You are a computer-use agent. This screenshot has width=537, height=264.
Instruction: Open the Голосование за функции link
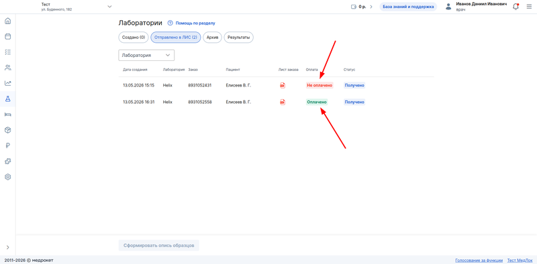click(x=479, y=260)
